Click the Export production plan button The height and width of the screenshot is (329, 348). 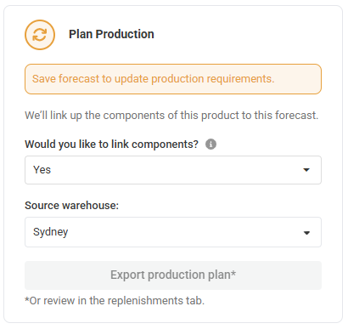click(x=173, y=275)
